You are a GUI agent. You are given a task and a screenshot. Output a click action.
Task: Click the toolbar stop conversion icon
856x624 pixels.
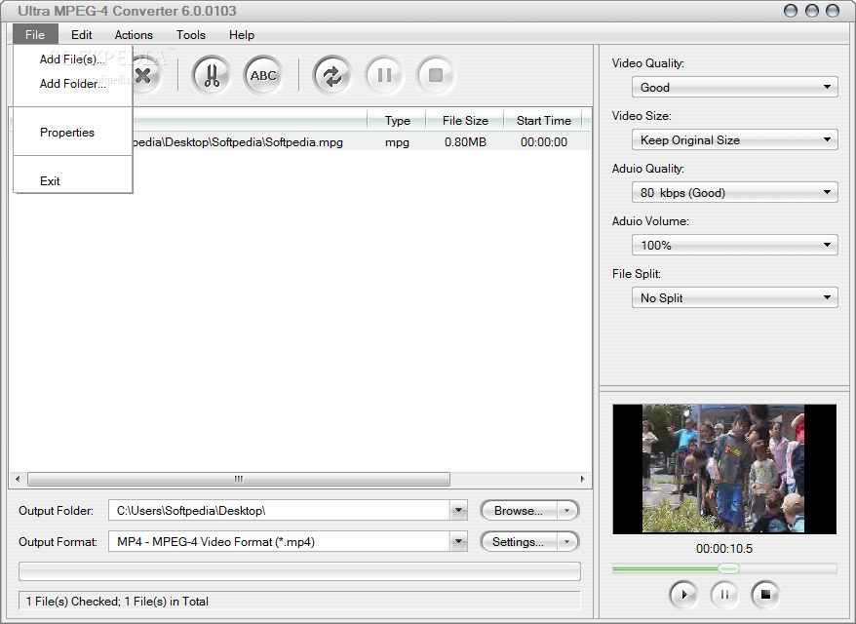coord(436,75)
